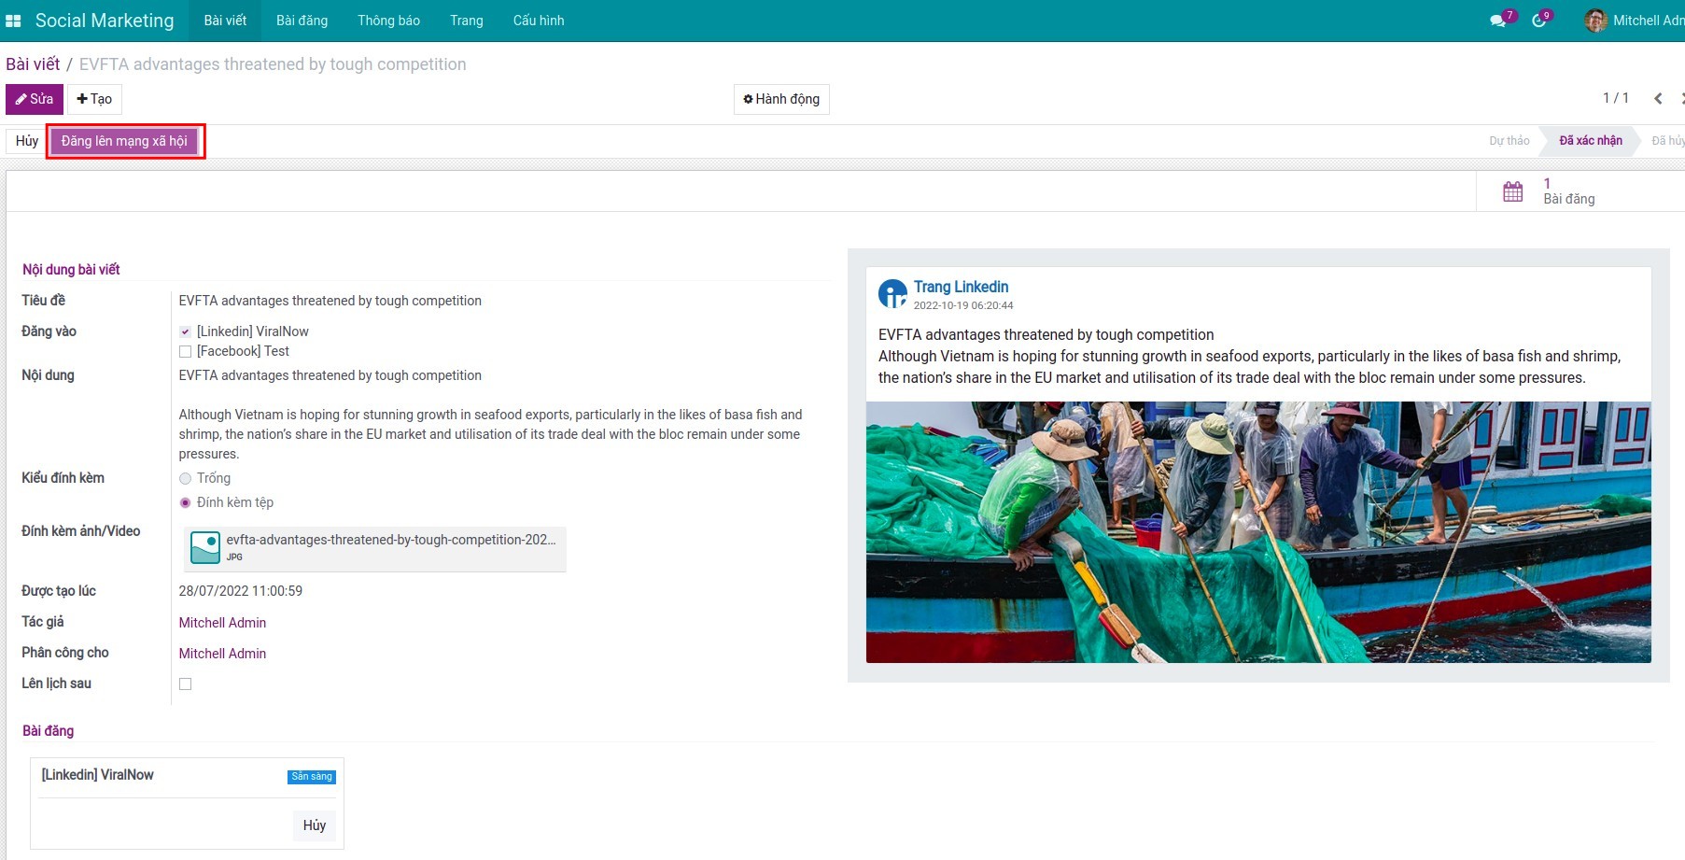Tick the Lên lịch sau checkbox
The image size is (1685, 860).
coord(185,684)
